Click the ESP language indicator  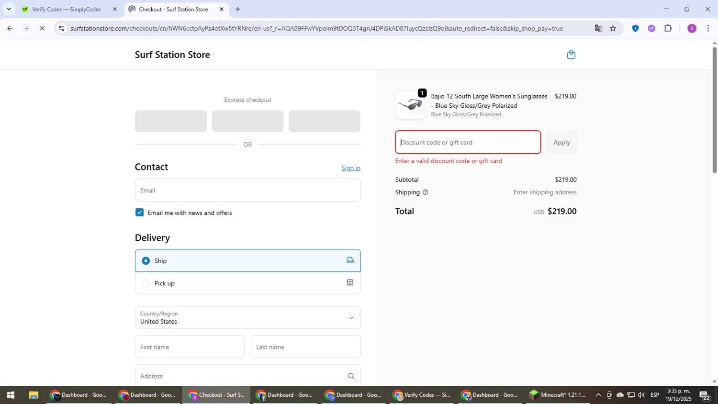point(655,395)
